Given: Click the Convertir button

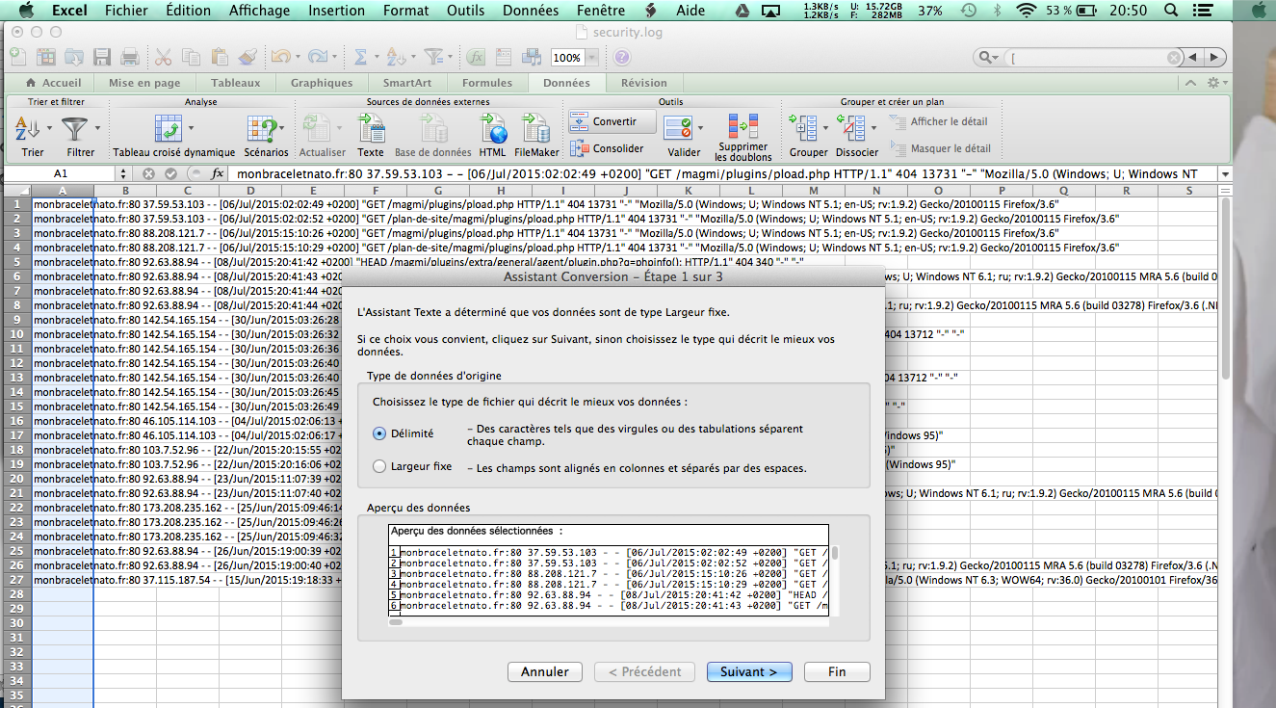Looking at the screenshot, I should [612, 121].
